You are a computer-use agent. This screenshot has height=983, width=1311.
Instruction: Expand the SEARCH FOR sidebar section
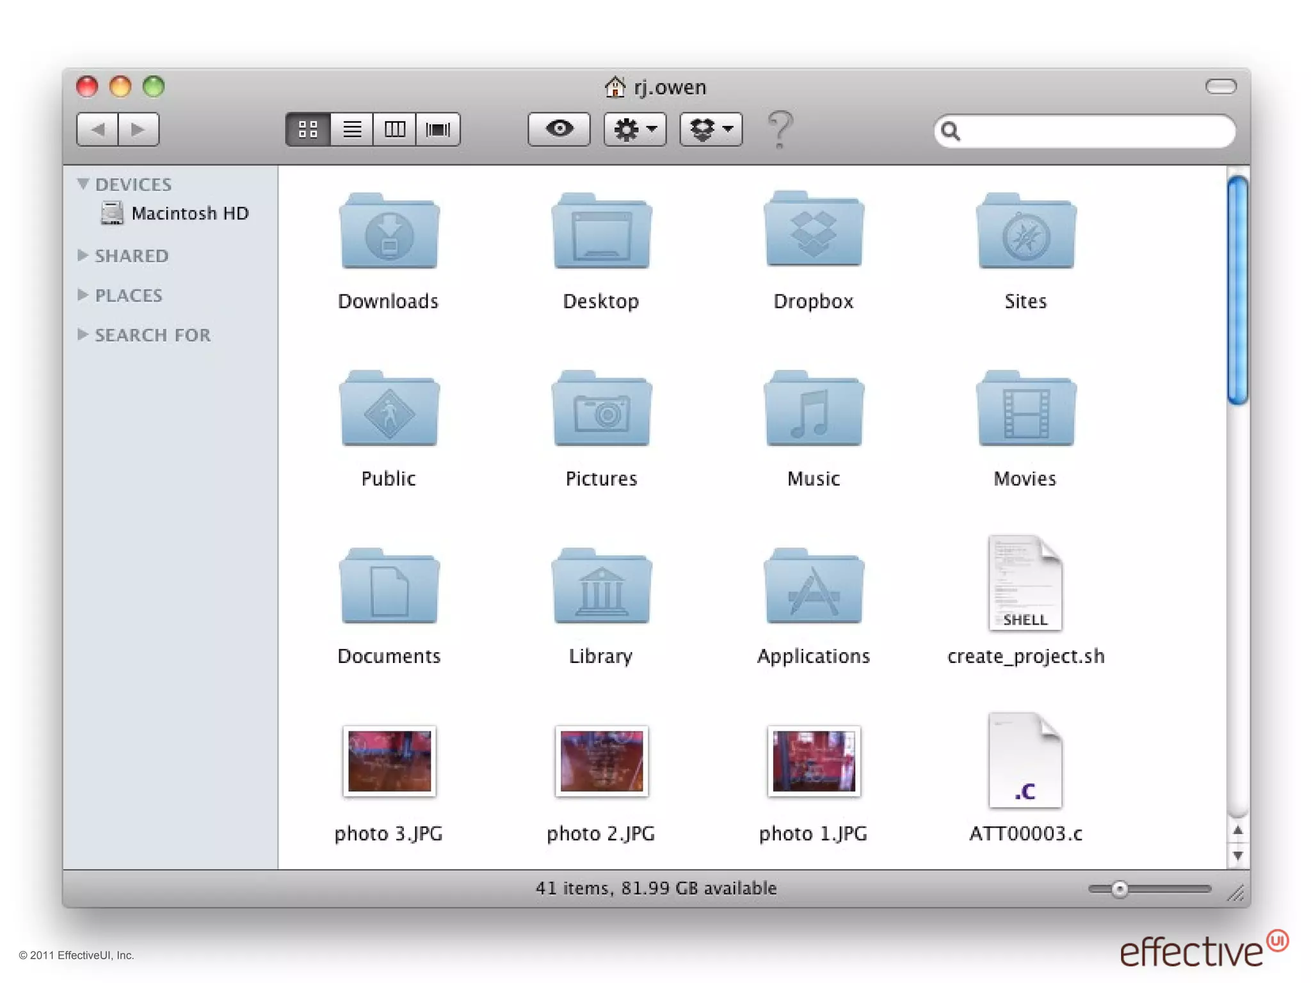83,335
